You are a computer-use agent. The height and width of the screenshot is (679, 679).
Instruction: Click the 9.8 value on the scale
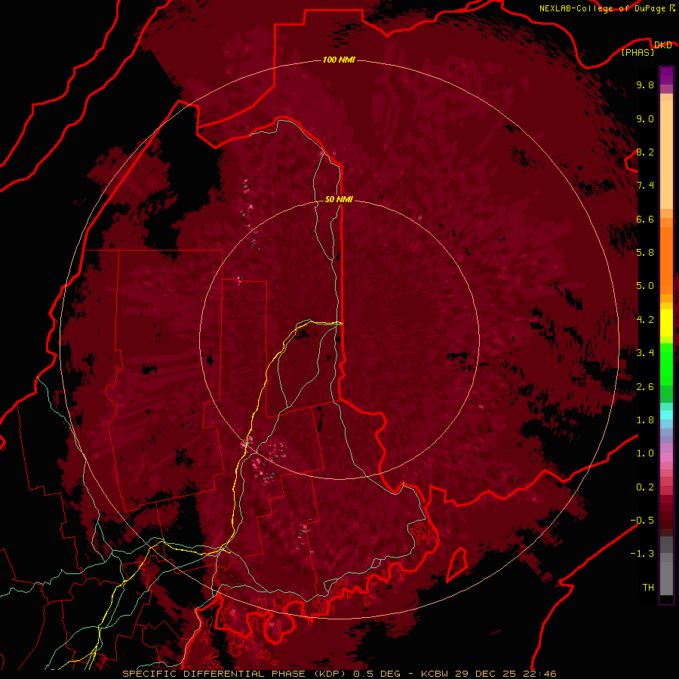(645, 84)
